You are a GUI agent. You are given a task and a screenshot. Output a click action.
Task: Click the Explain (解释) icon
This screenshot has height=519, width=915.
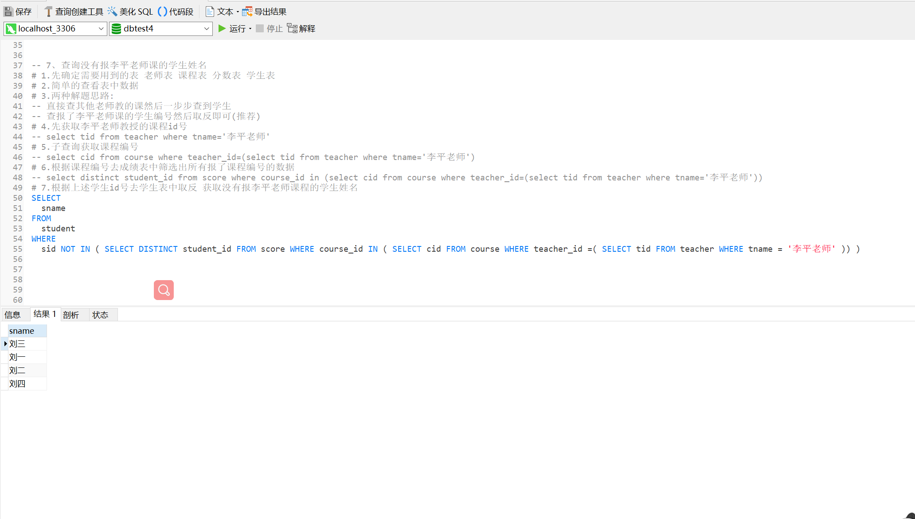tap(292, 28)
